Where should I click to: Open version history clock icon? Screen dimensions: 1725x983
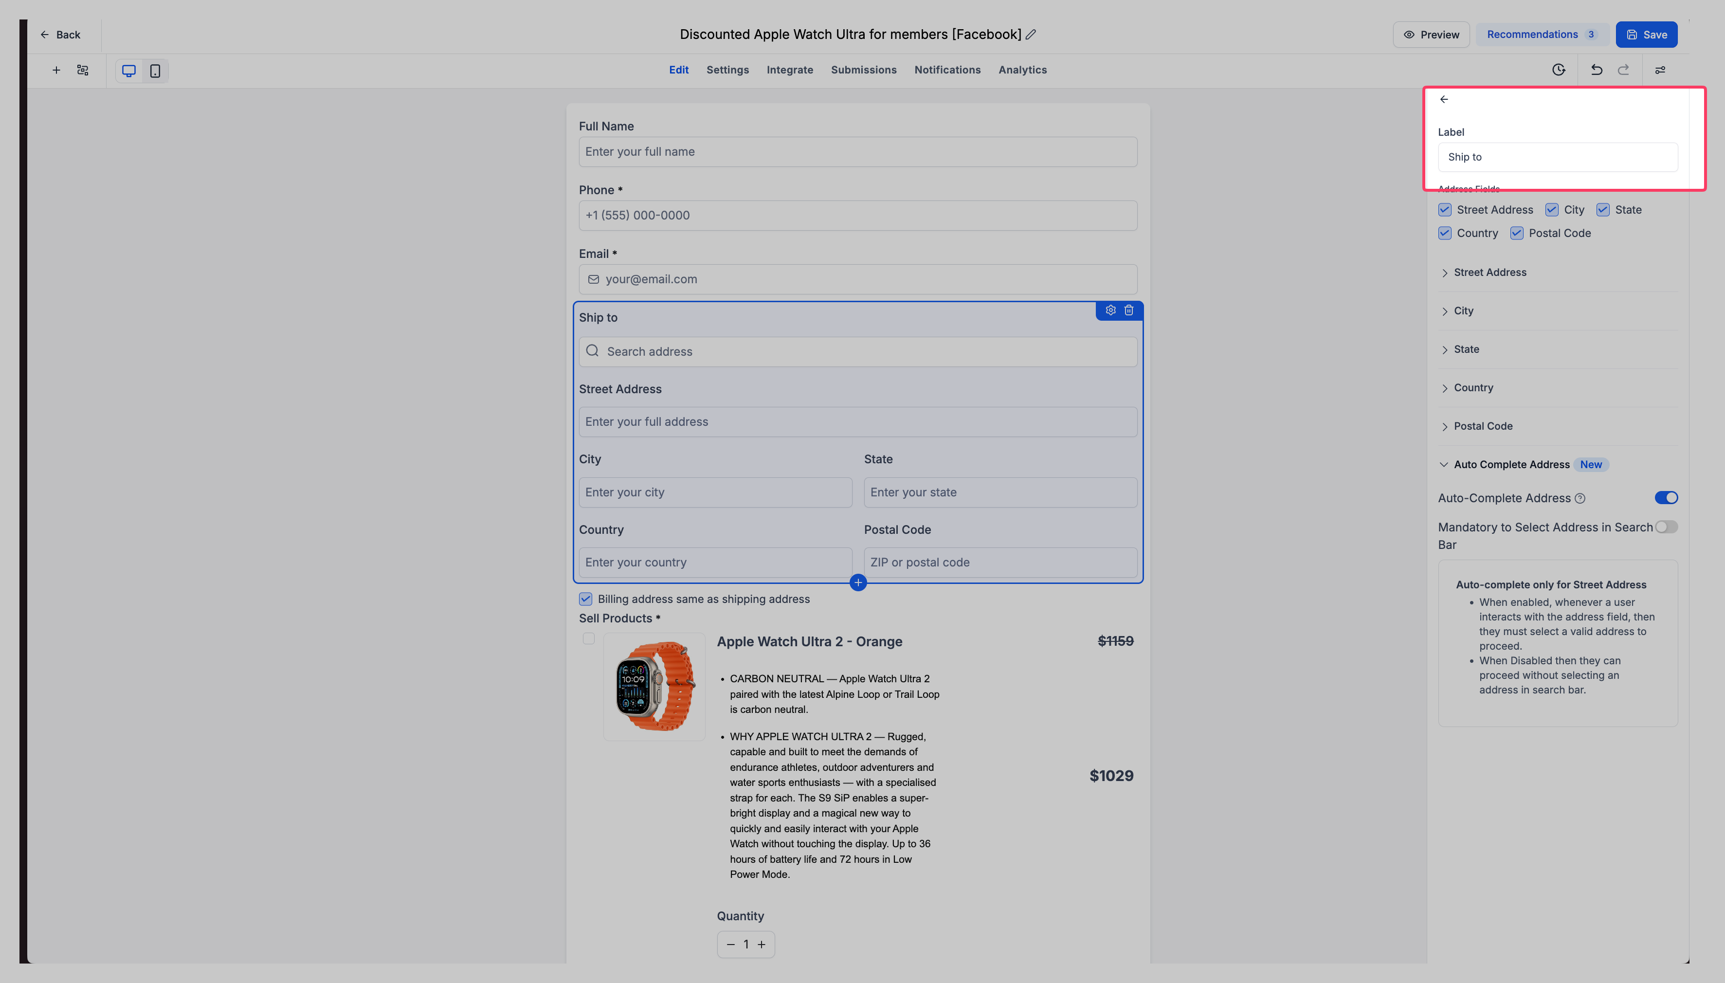pyautogui.click(x=1559, y=70)
